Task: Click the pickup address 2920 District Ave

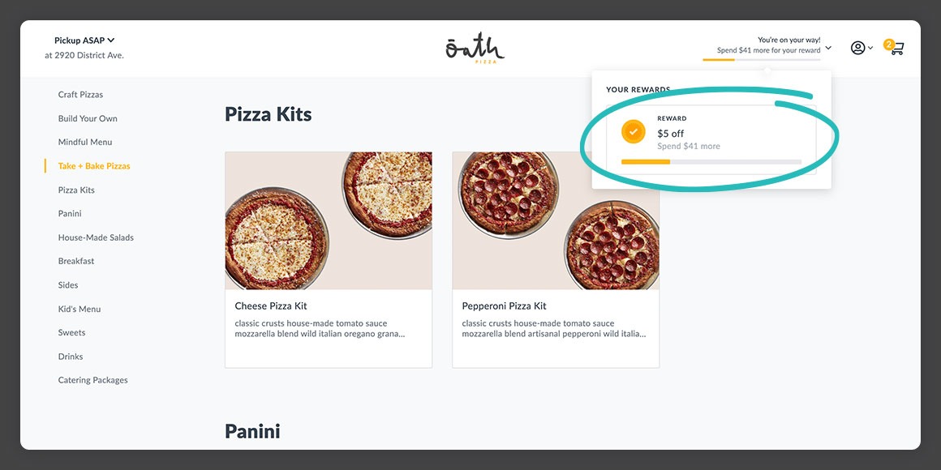Action: [x=84, y=55]
